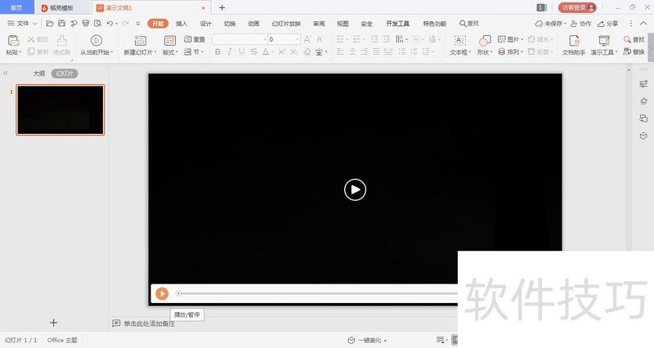The height and width of the screenshot is (348, 654).
Task: Toggle subscript formatting
Action: (294, 51)
